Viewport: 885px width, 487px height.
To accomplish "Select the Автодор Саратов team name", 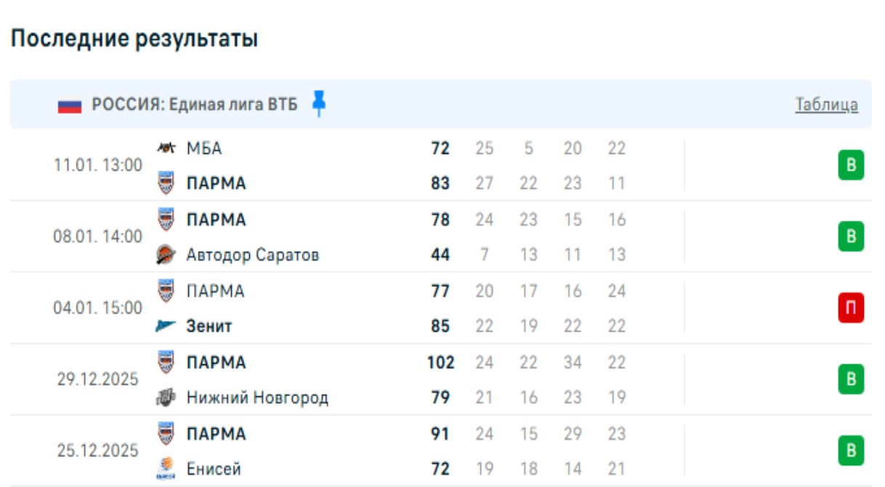I will click(x=252, y=255).
